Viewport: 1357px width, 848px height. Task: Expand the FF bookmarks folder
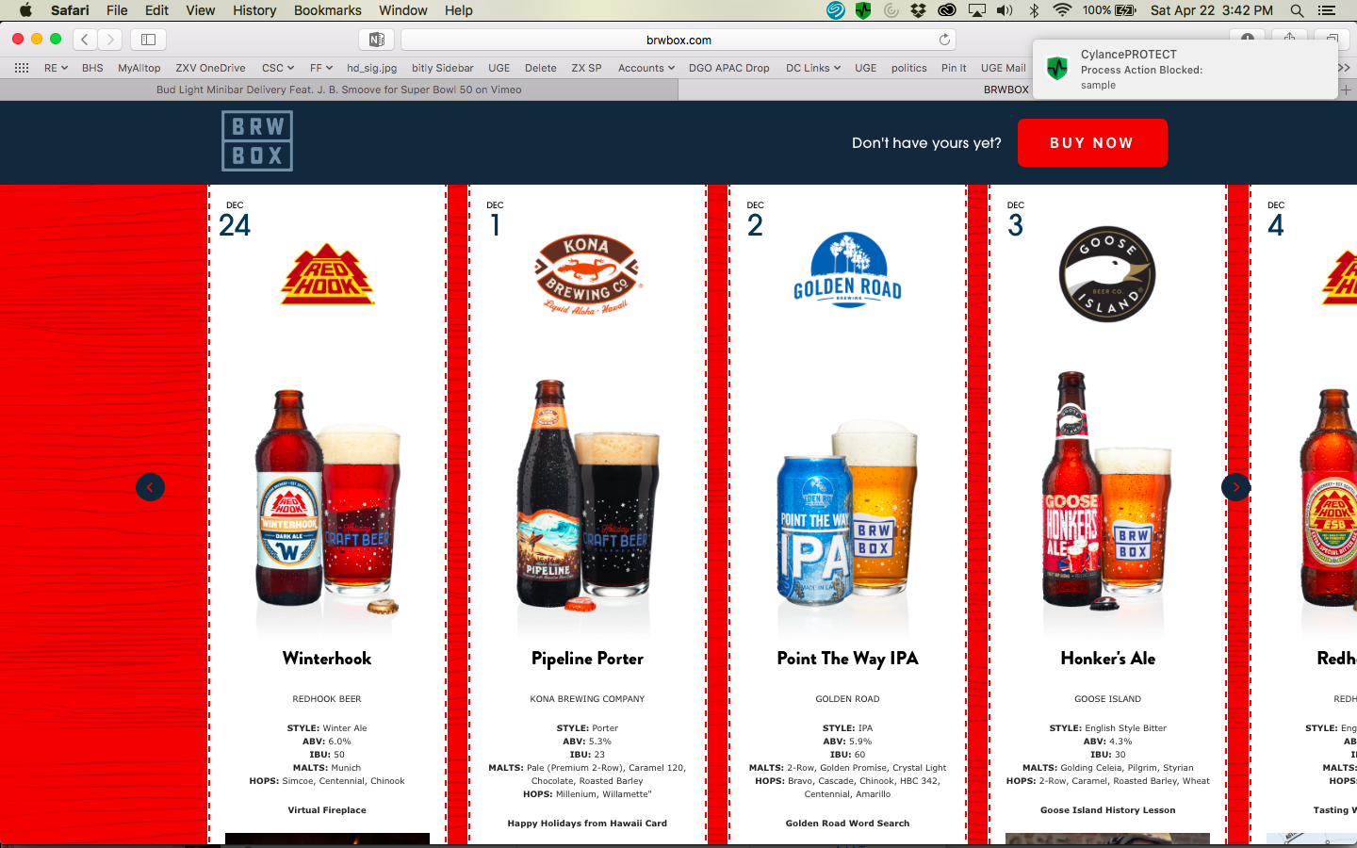click(x=321, y=68)
